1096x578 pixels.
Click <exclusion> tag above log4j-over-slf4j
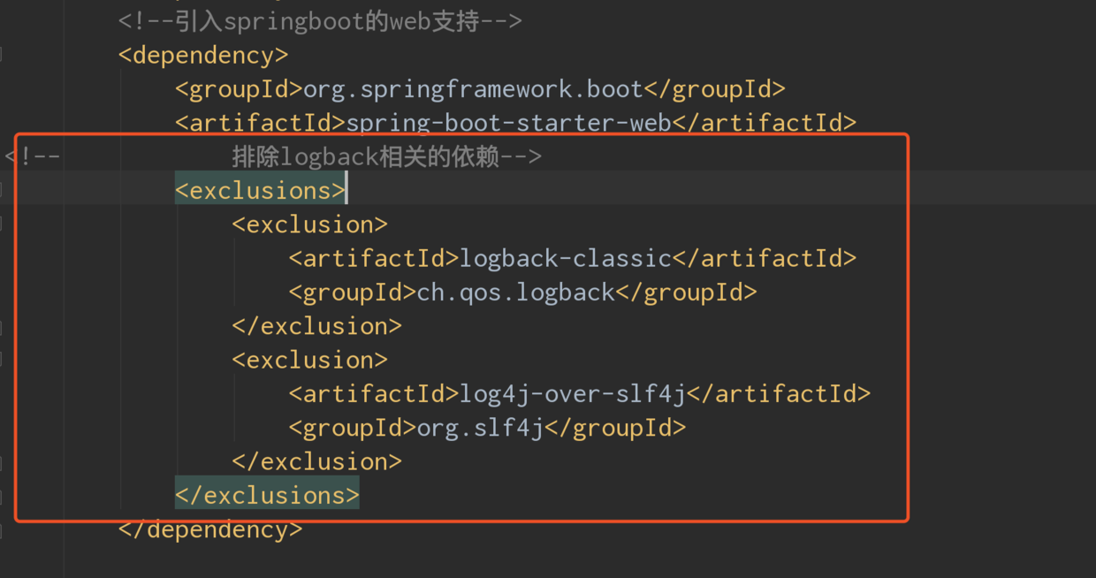tap(309, 360)
